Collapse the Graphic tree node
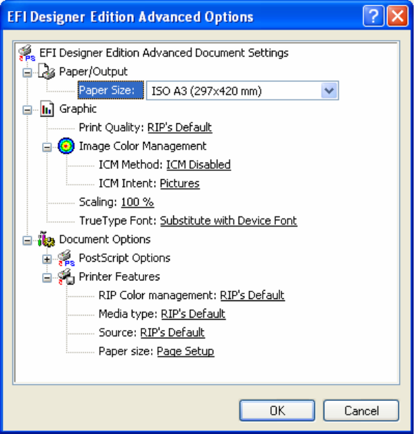 pyautogui.click(x=28, y=109)
